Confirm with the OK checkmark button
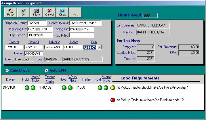 point(24,12)
